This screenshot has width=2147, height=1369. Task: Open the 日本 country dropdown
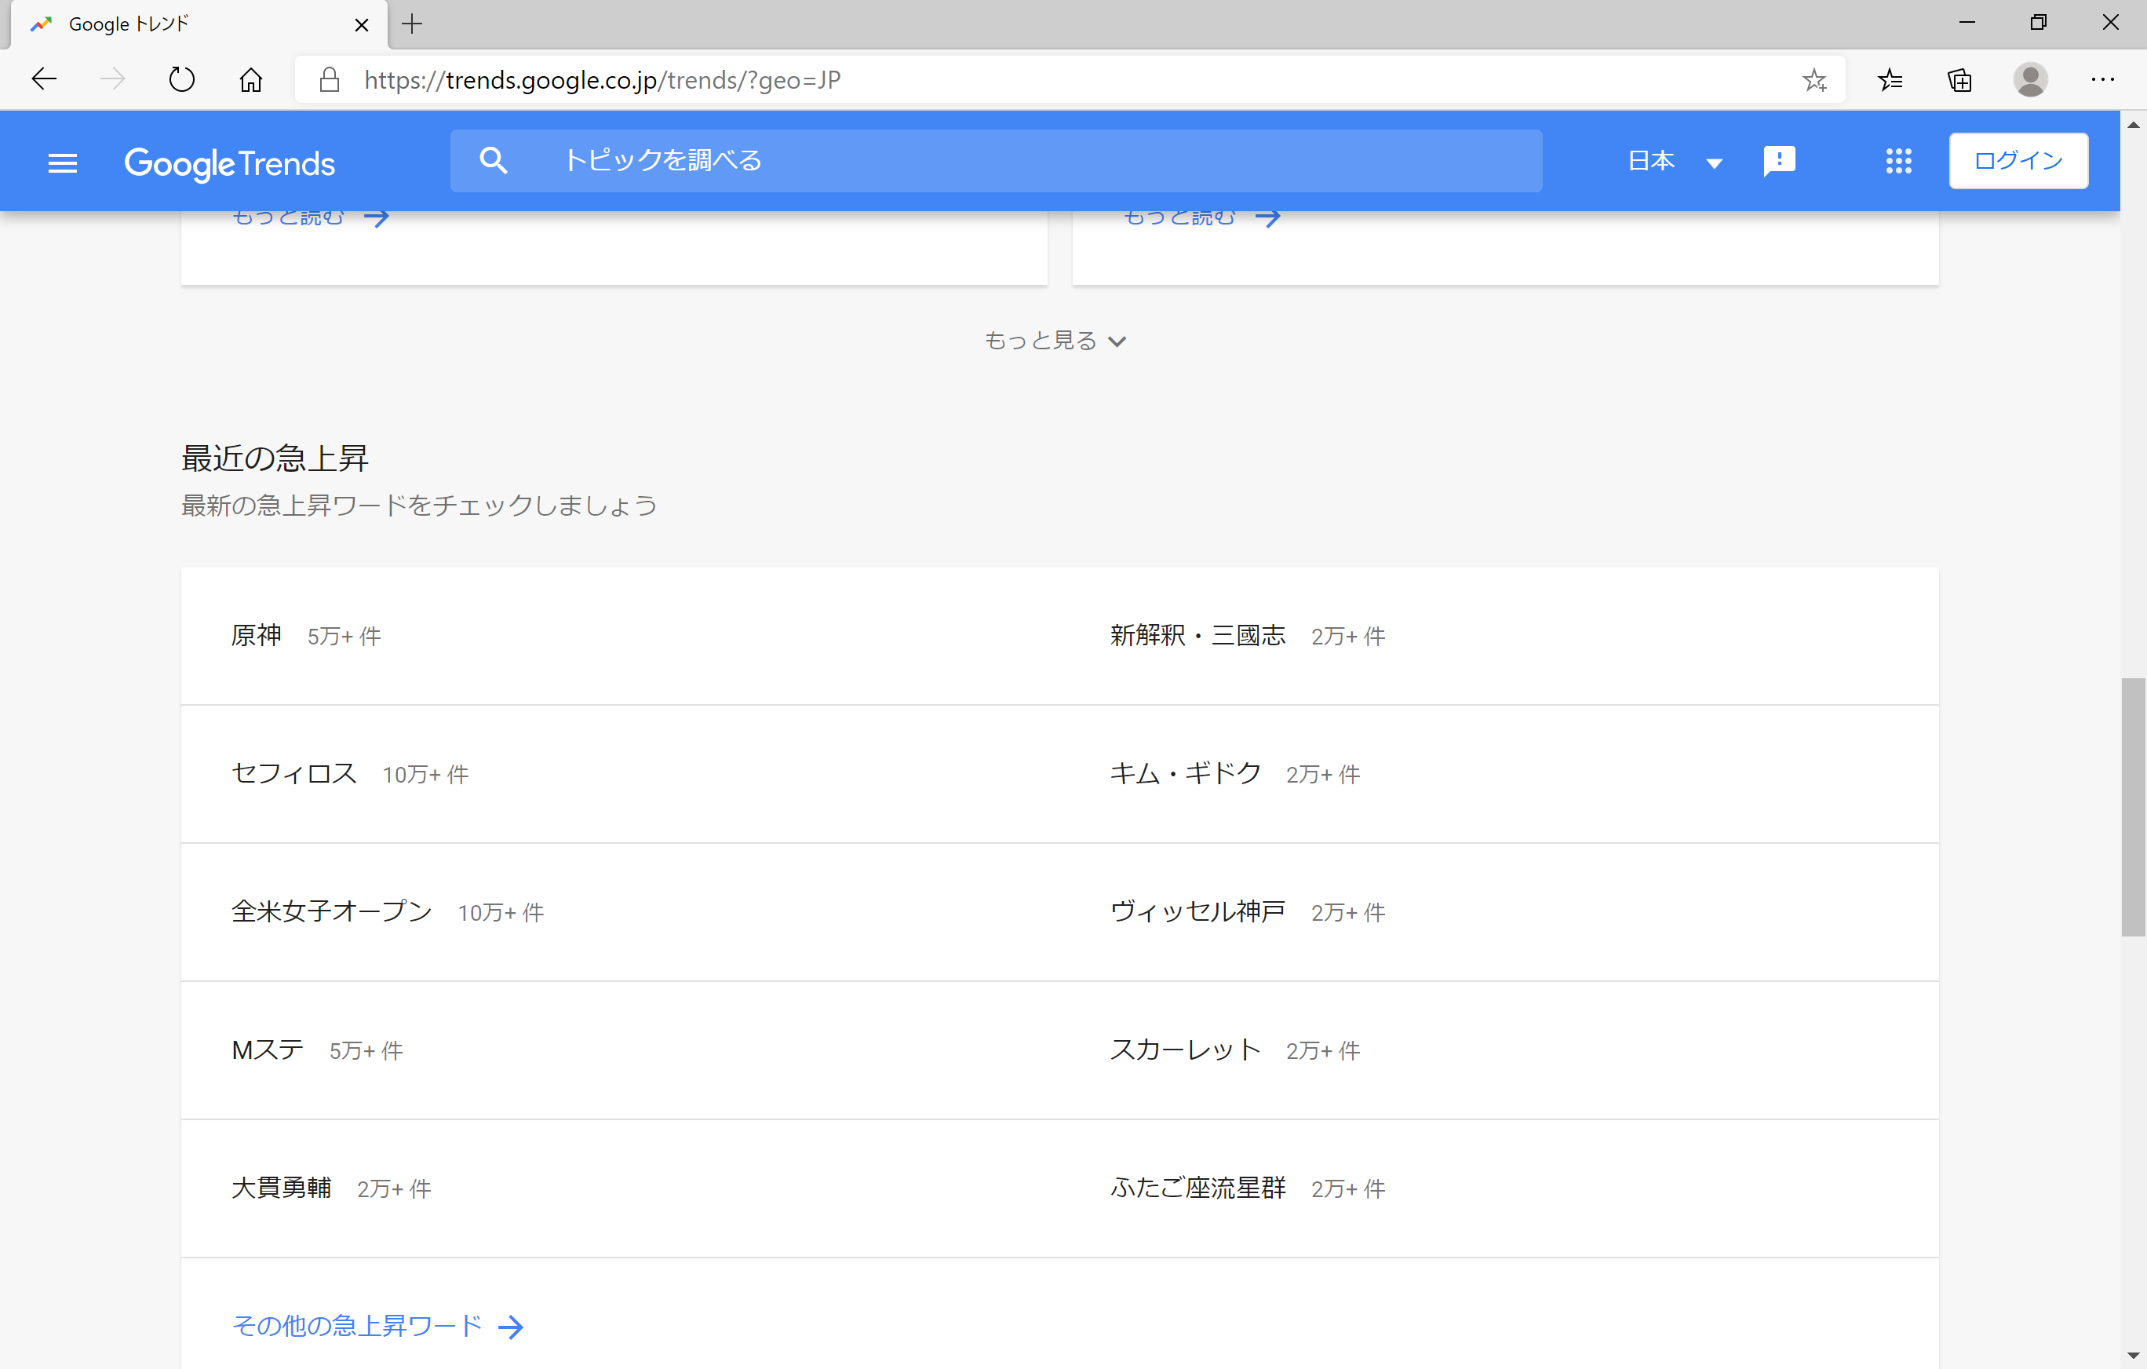1675,162
